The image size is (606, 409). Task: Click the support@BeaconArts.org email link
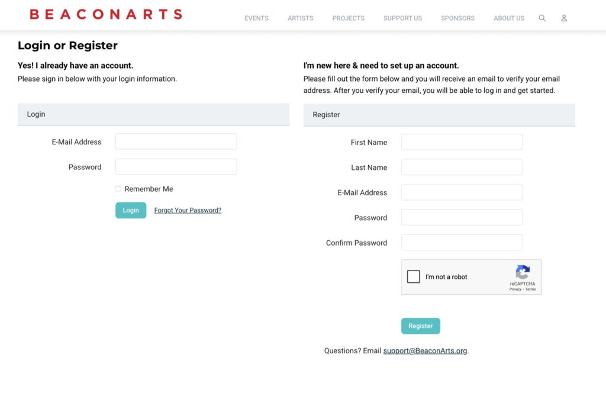425,351
